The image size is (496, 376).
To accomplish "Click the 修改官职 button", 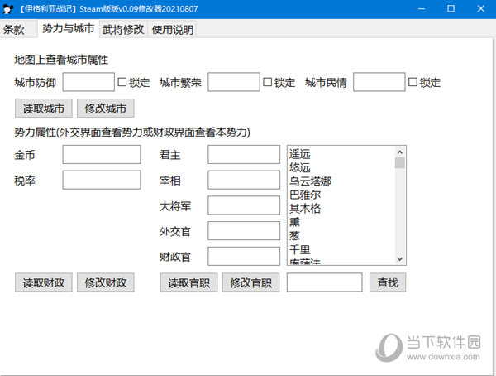I will click(x=250, y=282).
